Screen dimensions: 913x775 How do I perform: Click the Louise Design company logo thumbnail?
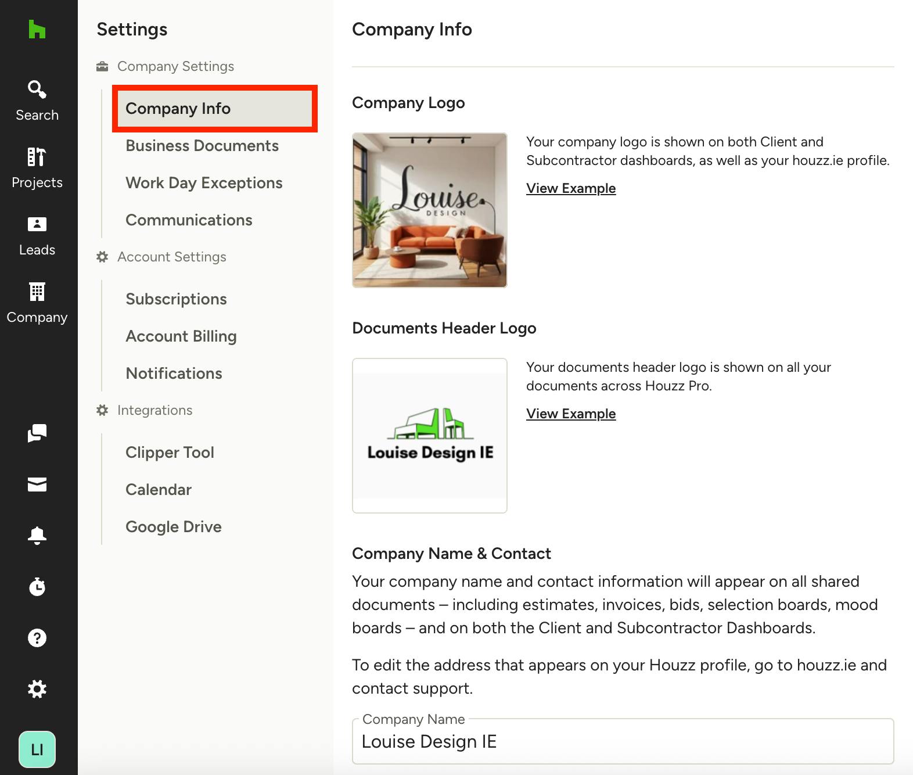430,210
